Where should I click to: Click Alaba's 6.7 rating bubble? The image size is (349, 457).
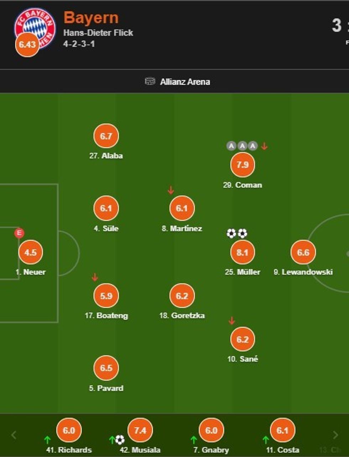coord(106,136)
